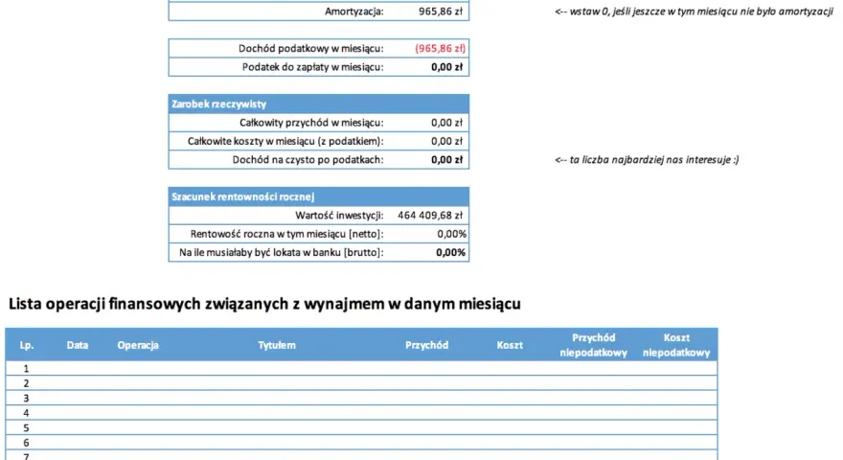Click the Koszt cell in row 5
The image size is (843, 460).
(x=510, y=428)
